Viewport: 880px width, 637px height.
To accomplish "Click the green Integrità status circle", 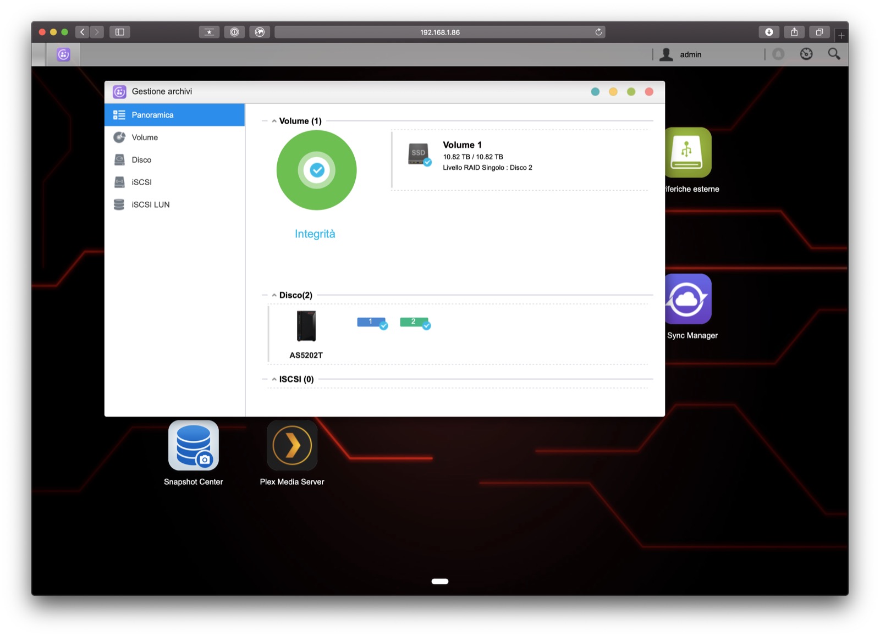I will tap(316, 170).
